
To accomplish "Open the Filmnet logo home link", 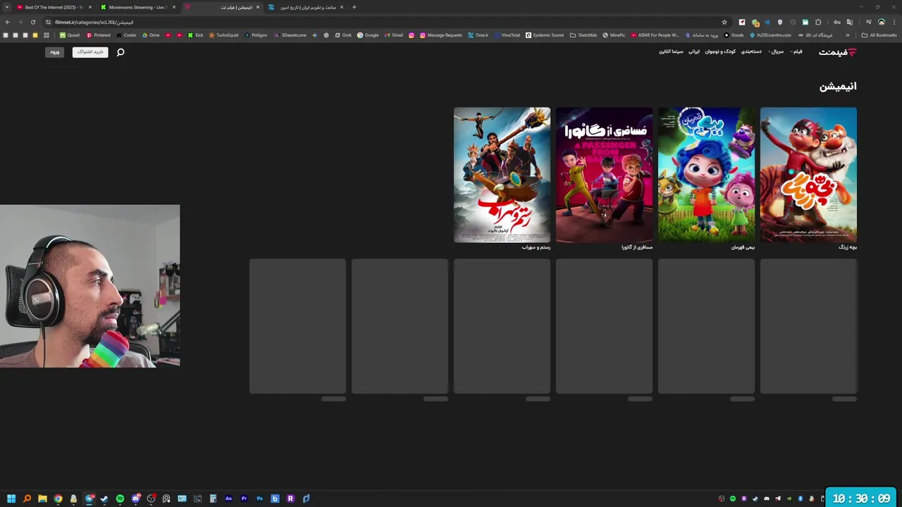I will [837, 52].
